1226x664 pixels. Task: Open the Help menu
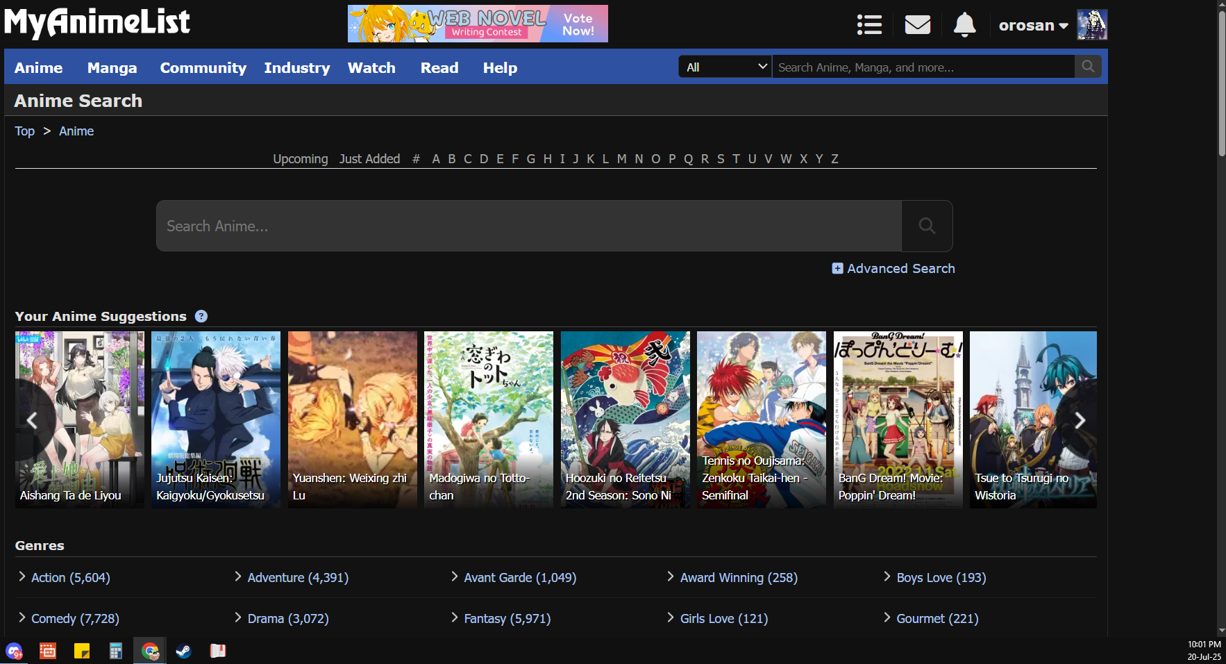[x=500, y=67]
